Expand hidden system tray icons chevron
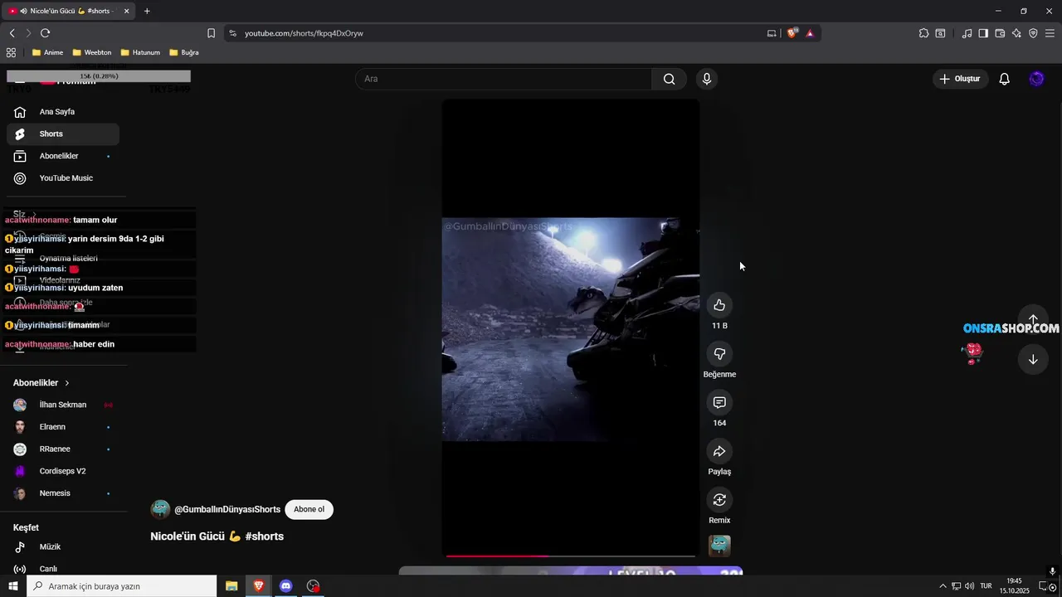 pyautogui.click(x=942, y=586)
